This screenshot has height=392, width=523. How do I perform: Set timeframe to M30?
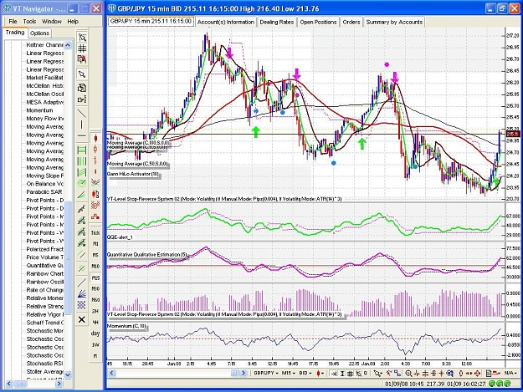point(95,288)
